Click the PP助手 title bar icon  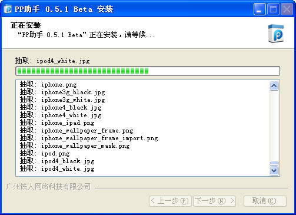[x=8, y=9]
